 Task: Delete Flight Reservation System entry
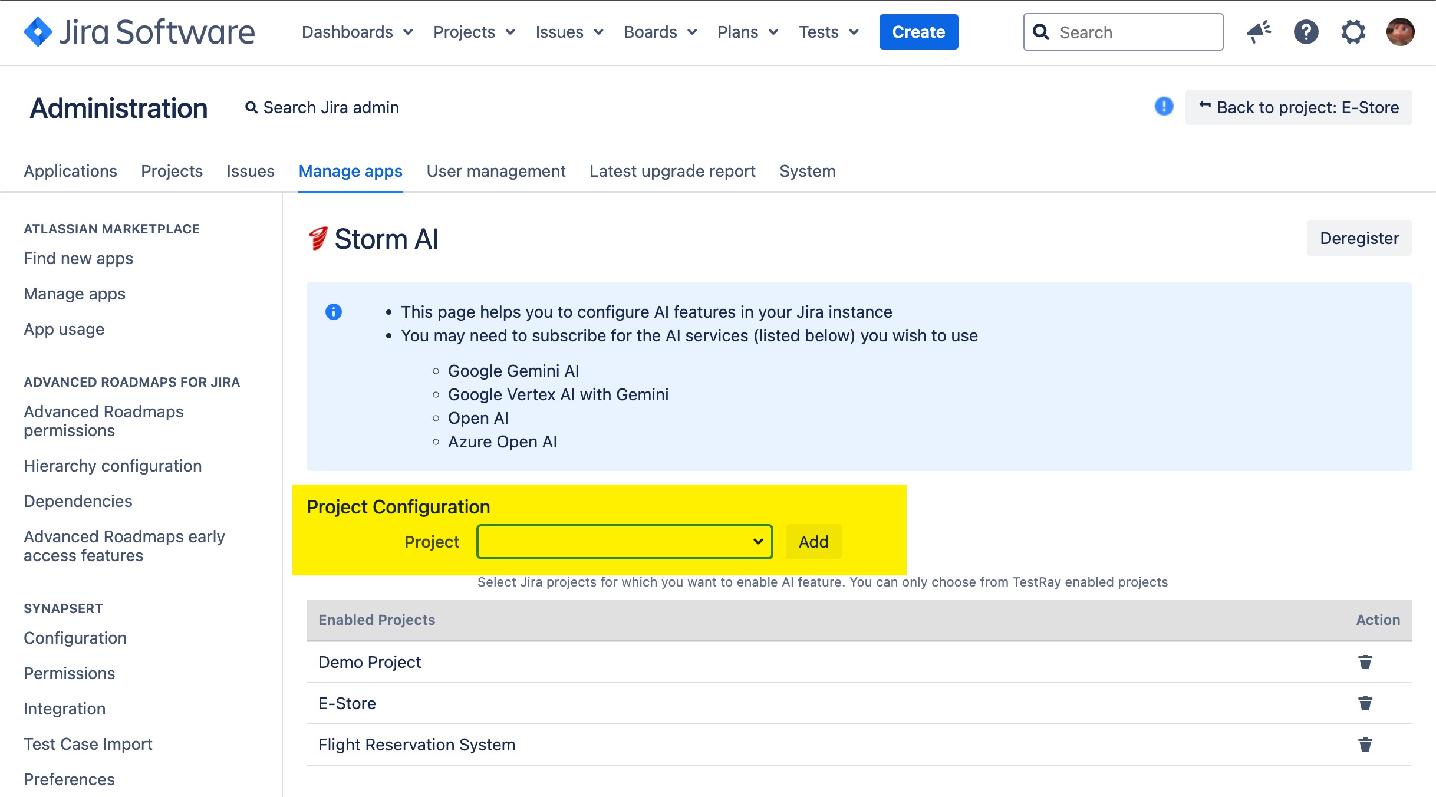pyautogui.click(x=1366, y=744)
